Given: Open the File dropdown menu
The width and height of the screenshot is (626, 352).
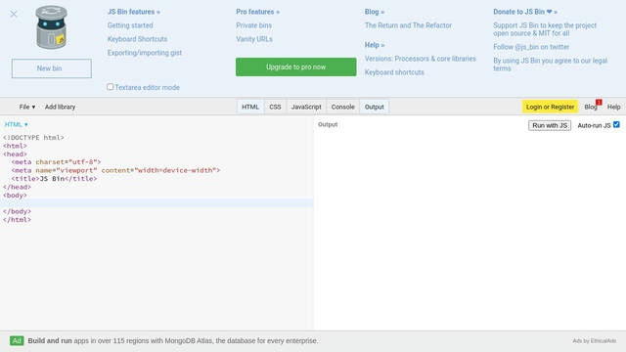Looking at the screenshot, I should click(27, 107).
